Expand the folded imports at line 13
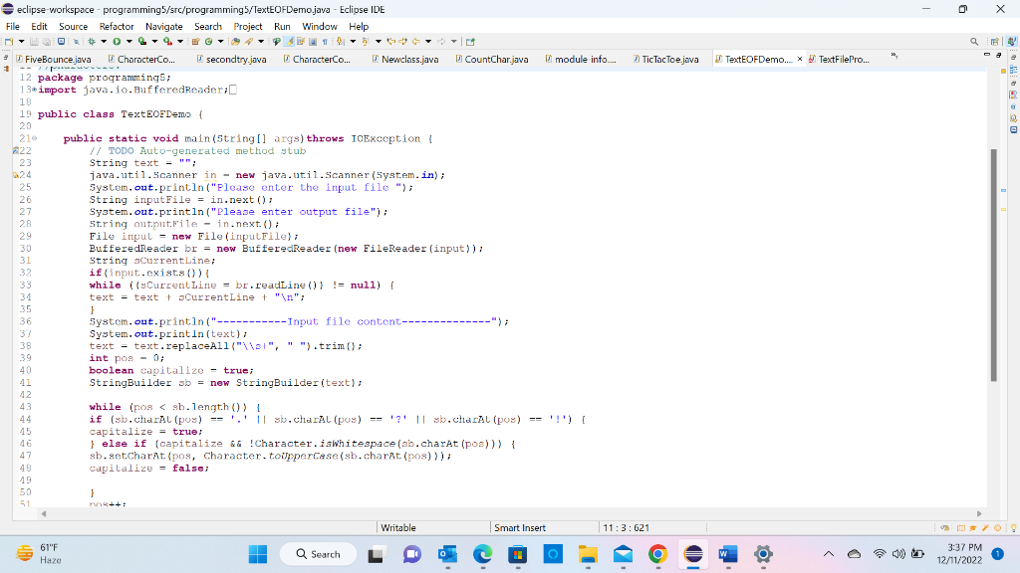Image resolution: width=1020 pixels, height=573 pixels. coord(34,90)
